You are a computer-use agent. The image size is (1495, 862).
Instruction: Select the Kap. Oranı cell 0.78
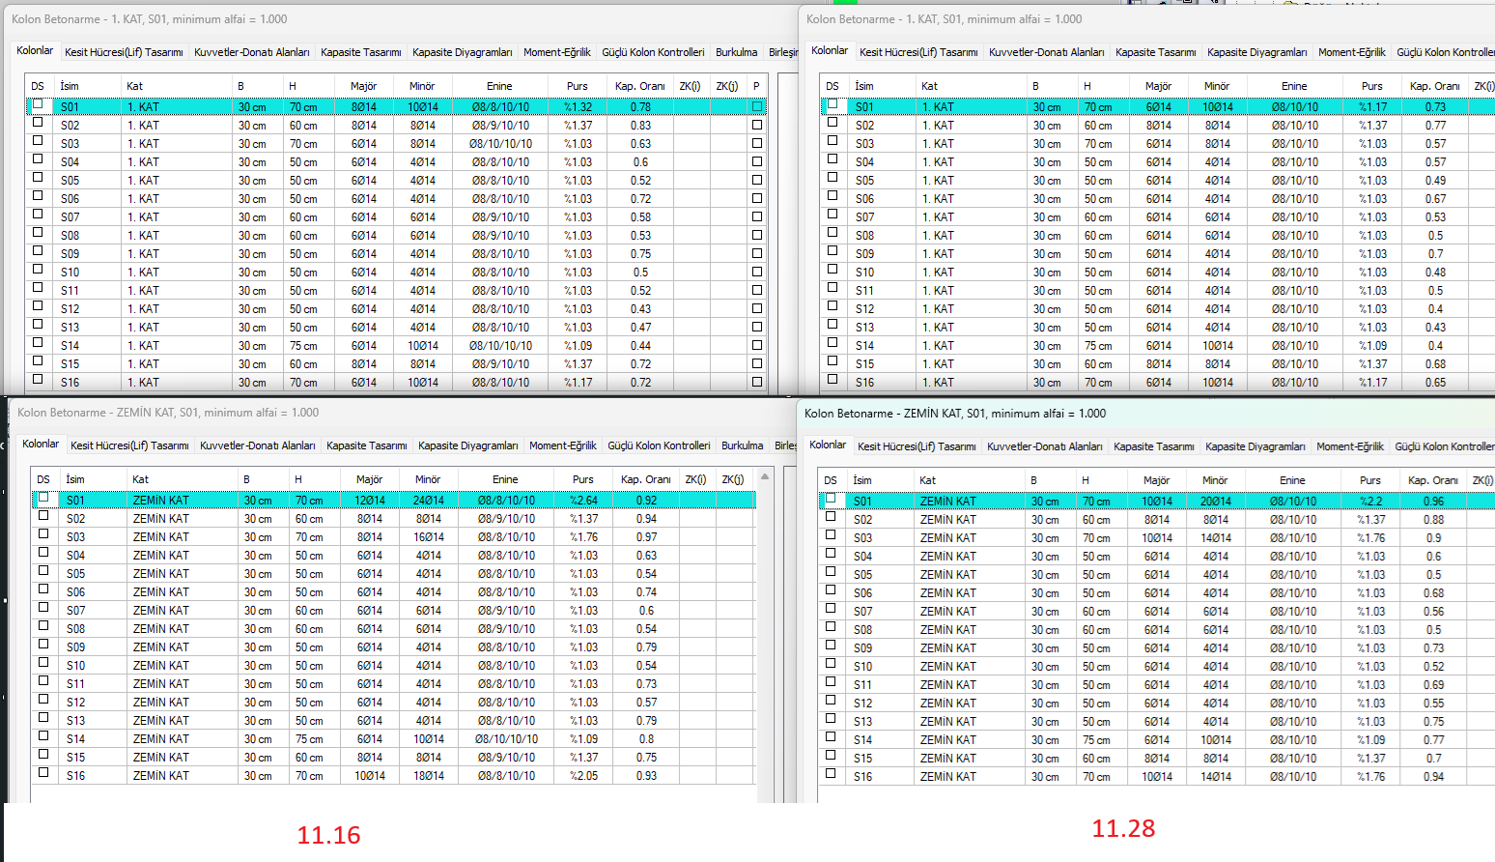coord(640,107)
